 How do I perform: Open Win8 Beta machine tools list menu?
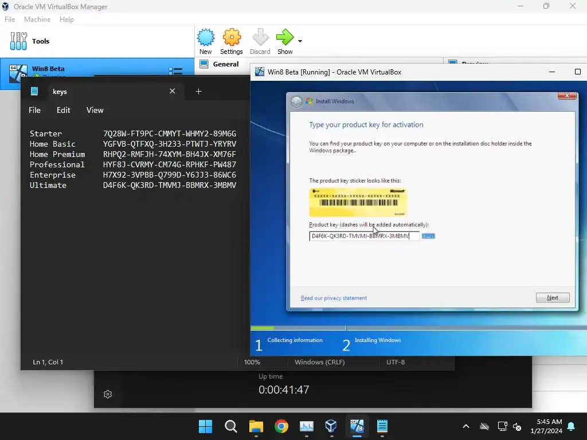coord(175,70)
